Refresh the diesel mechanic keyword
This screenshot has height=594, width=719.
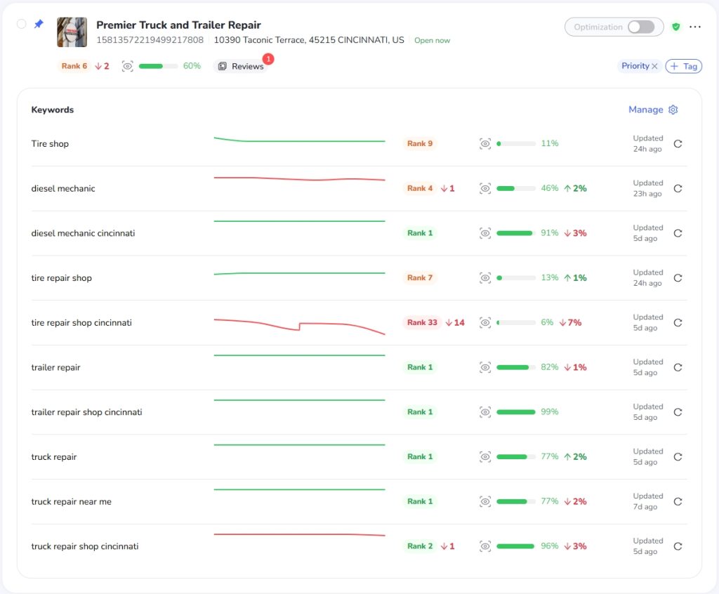click(x=678, y=188)
